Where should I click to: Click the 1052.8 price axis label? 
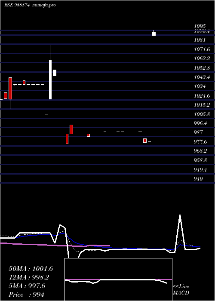[x=202, y=68]
